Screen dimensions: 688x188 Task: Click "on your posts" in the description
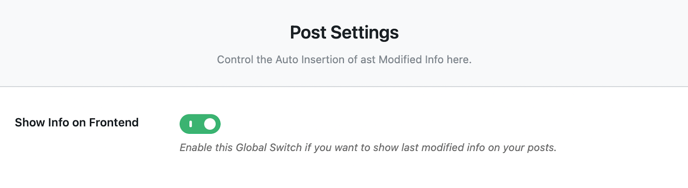click(x=522, y=148)
